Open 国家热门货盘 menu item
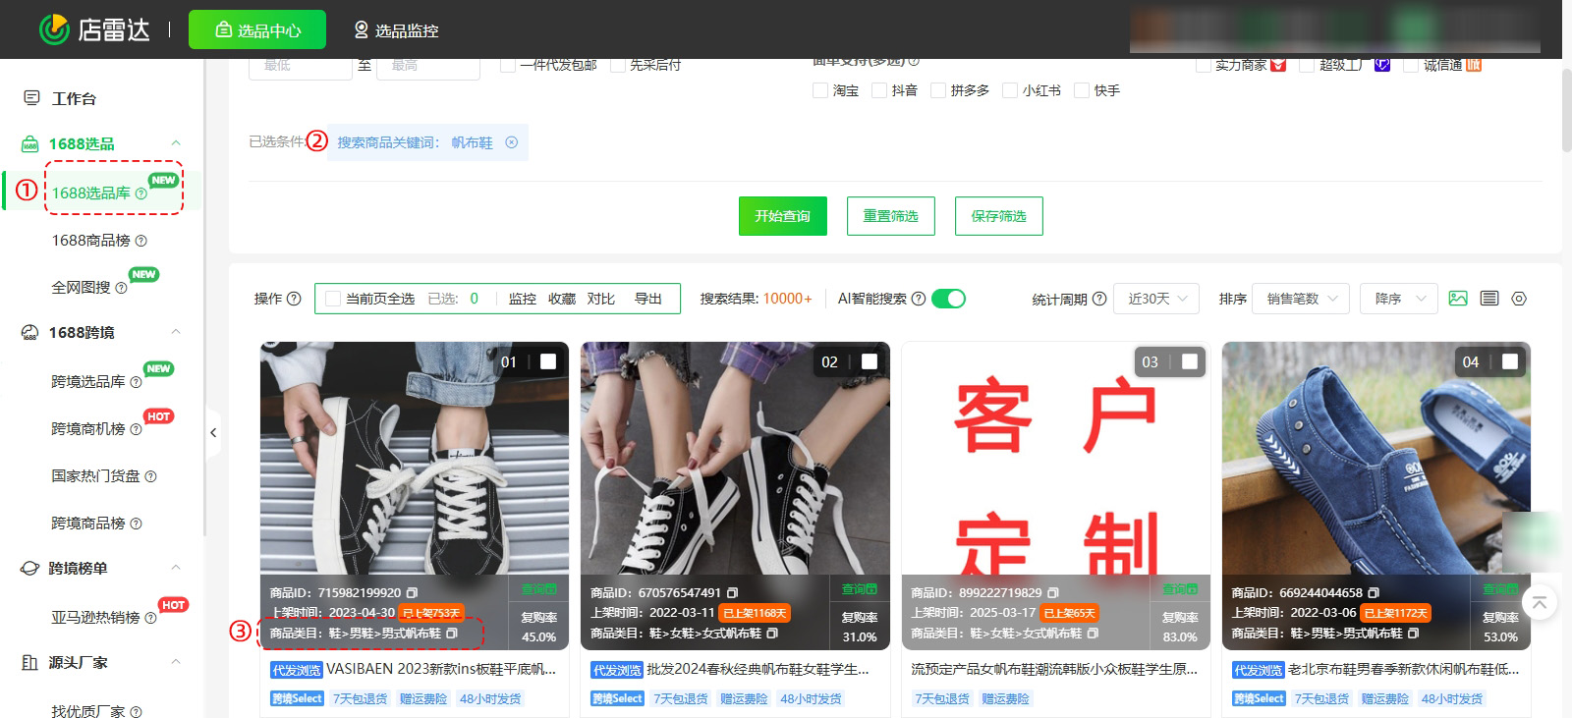The height and width of the screenshot is (718, 1572). coord(96,475)
